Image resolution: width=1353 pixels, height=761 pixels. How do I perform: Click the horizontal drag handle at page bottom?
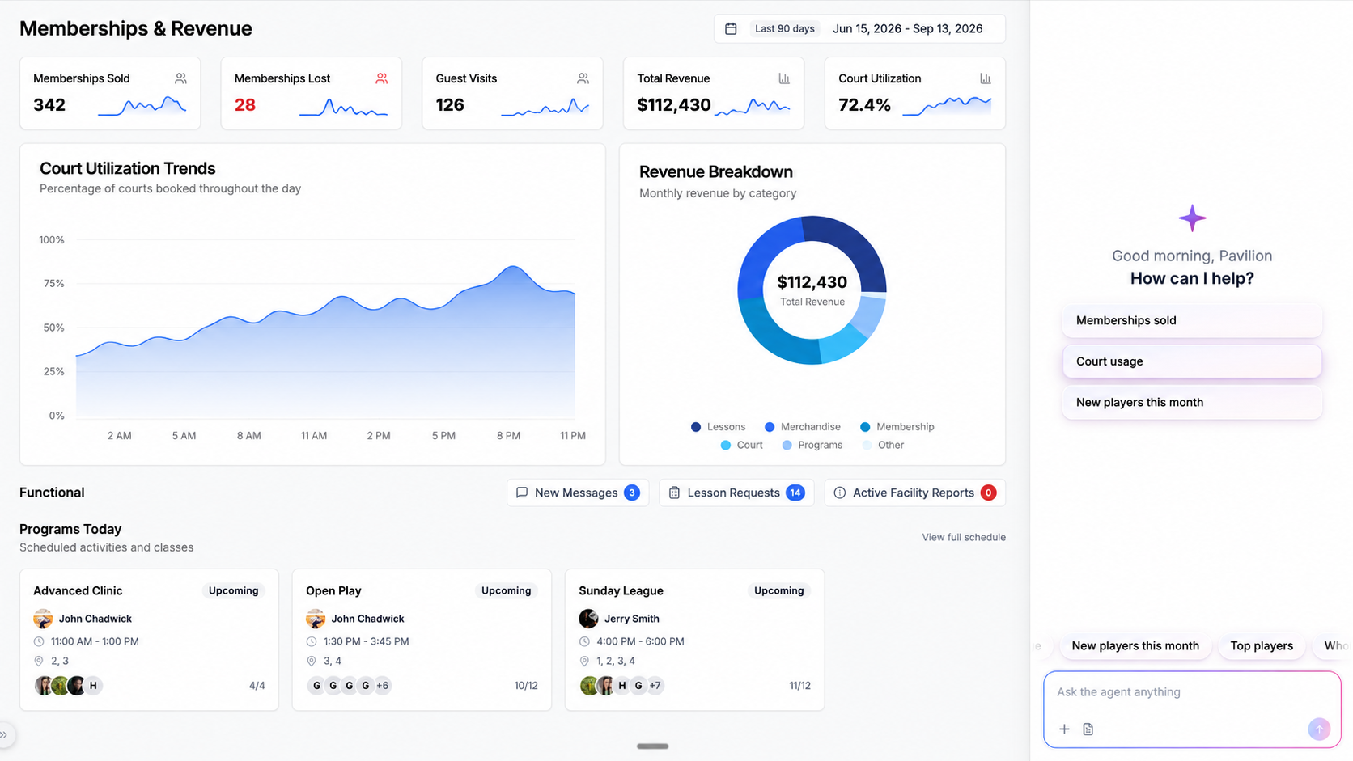coord(652,746)
